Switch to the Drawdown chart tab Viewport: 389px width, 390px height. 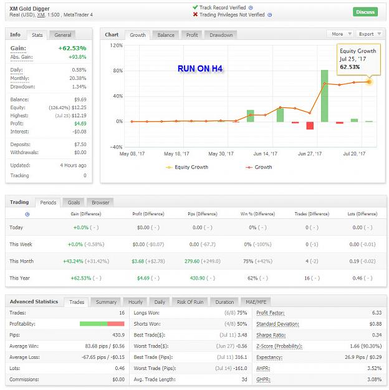click(x=221, y=35)
